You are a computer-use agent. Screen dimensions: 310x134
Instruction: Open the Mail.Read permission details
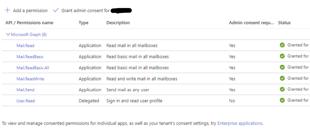pyautogui.click(x=25, y=46)
